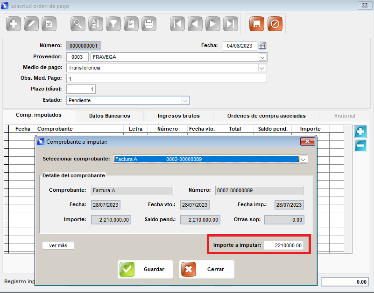Click the printer toolbar icon

coord(149,24)
